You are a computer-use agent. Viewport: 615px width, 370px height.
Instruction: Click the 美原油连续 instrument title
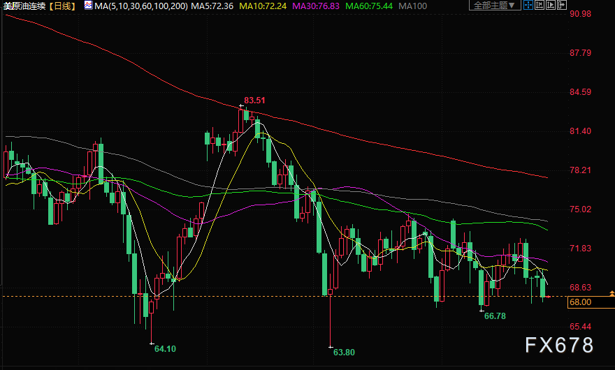(x=24, y=6)
